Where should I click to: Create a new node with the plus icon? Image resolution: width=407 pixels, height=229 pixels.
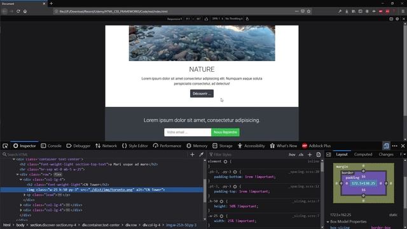pyautogui.click(x=192, y=155)
